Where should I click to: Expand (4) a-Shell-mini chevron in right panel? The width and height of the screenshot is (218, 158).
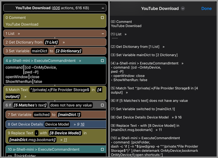[x=182, y=63]
